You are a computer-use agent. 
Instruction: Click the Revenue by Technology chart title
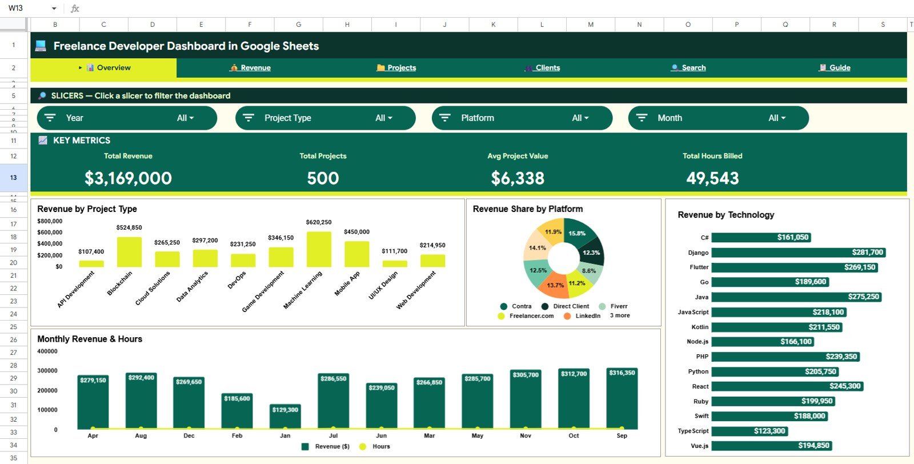coord(726,215)
